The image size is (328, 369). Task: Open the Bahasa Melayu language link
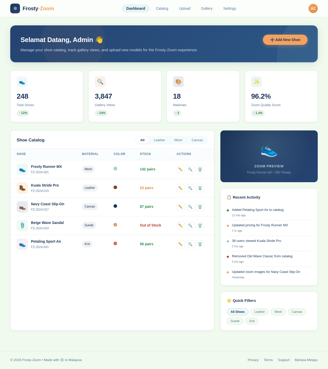coord(306,360)
